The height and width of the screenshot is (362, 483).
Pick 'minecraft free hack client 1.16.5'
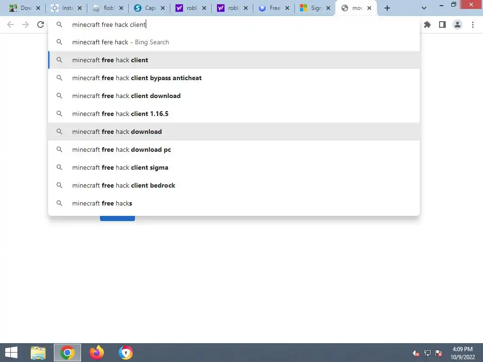click(234, 114)
